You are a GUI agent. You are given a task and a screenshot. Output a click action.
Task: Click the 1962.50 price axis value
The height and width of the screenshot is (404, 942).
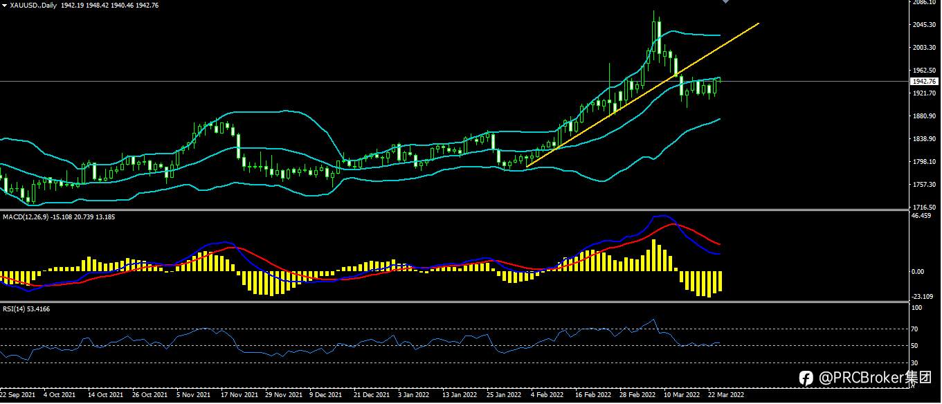click(x=924, y=71)
